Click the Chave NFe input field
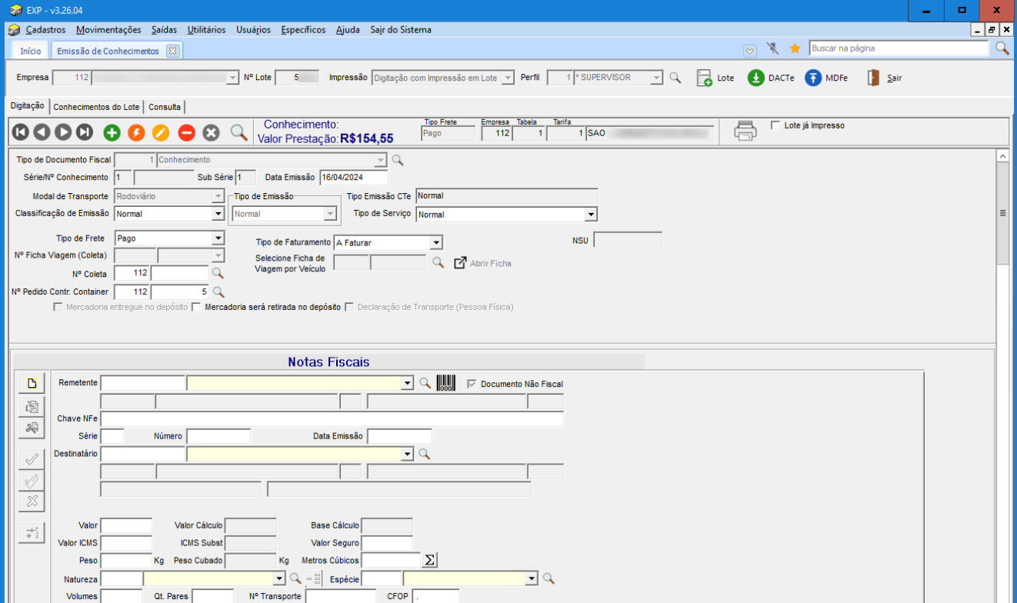The height and width of the screenshot is (603, 1017). pyautogui.click(x=332, y=418)
